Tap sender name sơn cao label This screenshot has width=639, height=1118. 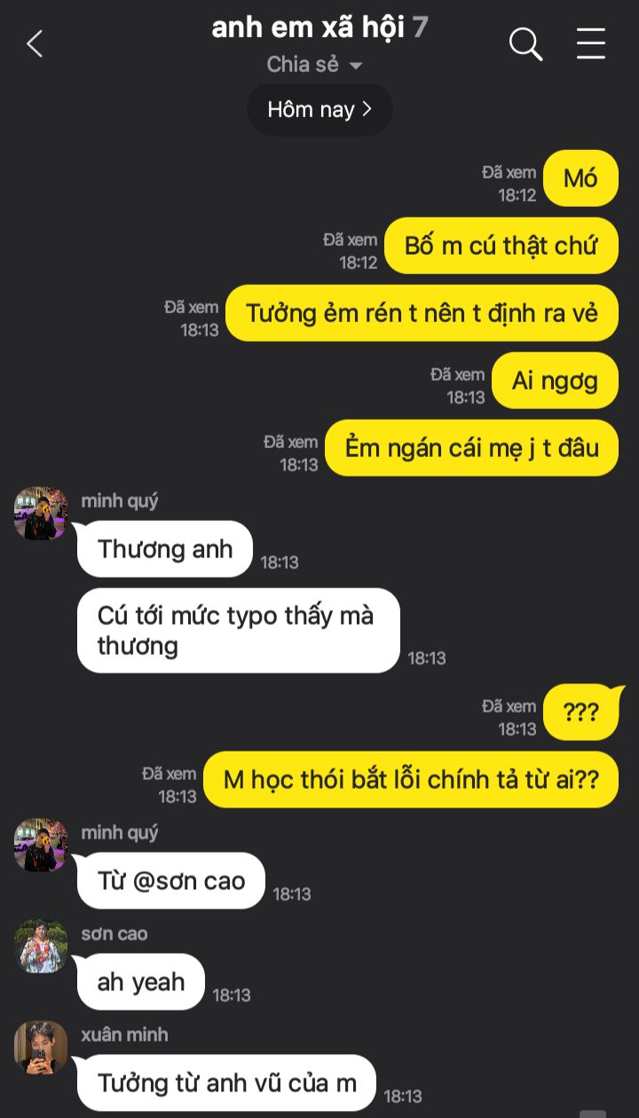pyautogui.click(x=114, y=933)
